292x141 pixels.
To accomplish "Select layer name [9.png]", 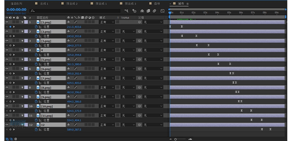I will click(46, 97).
